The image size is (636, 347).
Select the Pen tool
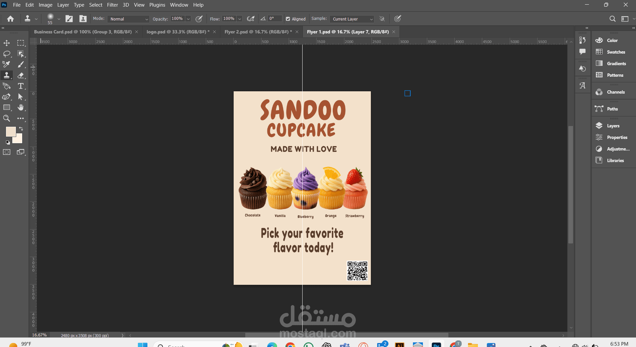coord(7,97)
